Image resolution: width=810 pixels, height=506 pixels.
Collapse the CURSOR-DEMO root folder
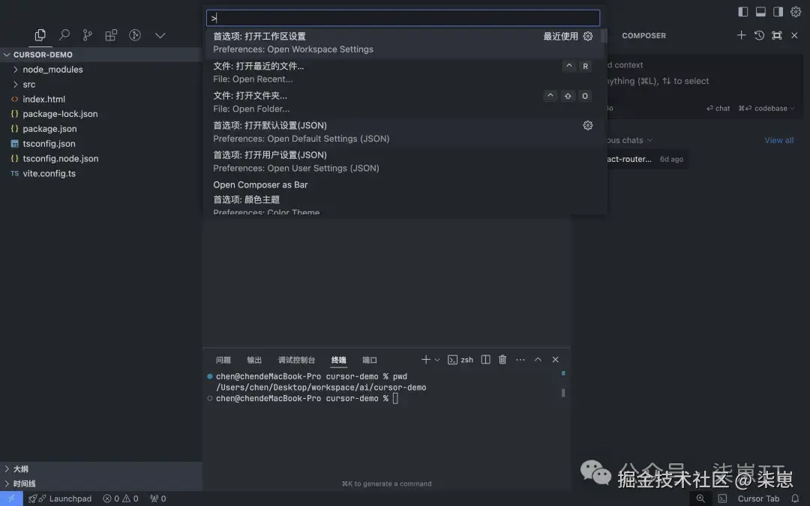pyautogui.click(x=100, y=54)
